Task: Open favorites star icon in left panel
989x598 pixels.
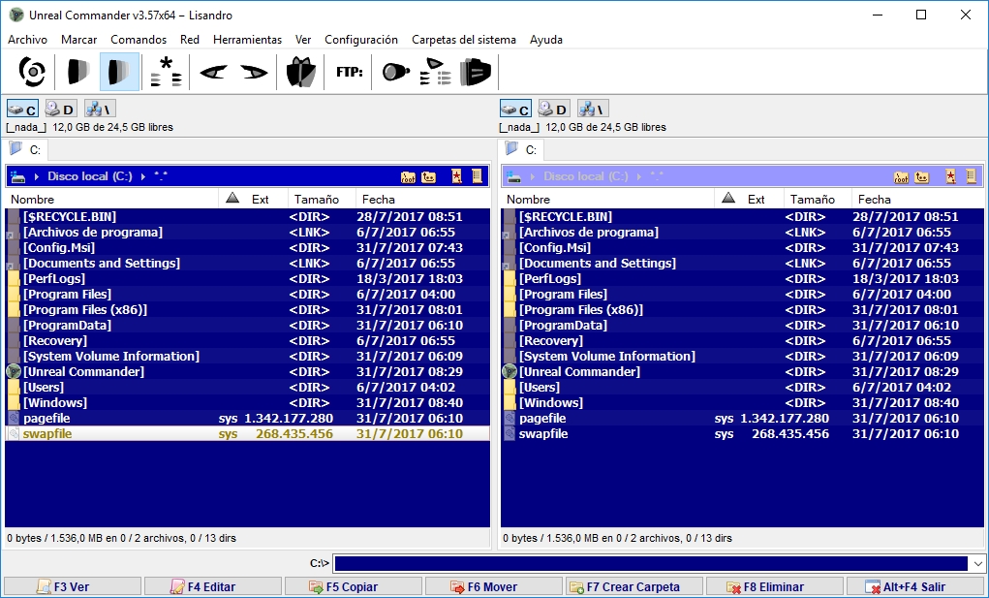Action: coord(456,176)
